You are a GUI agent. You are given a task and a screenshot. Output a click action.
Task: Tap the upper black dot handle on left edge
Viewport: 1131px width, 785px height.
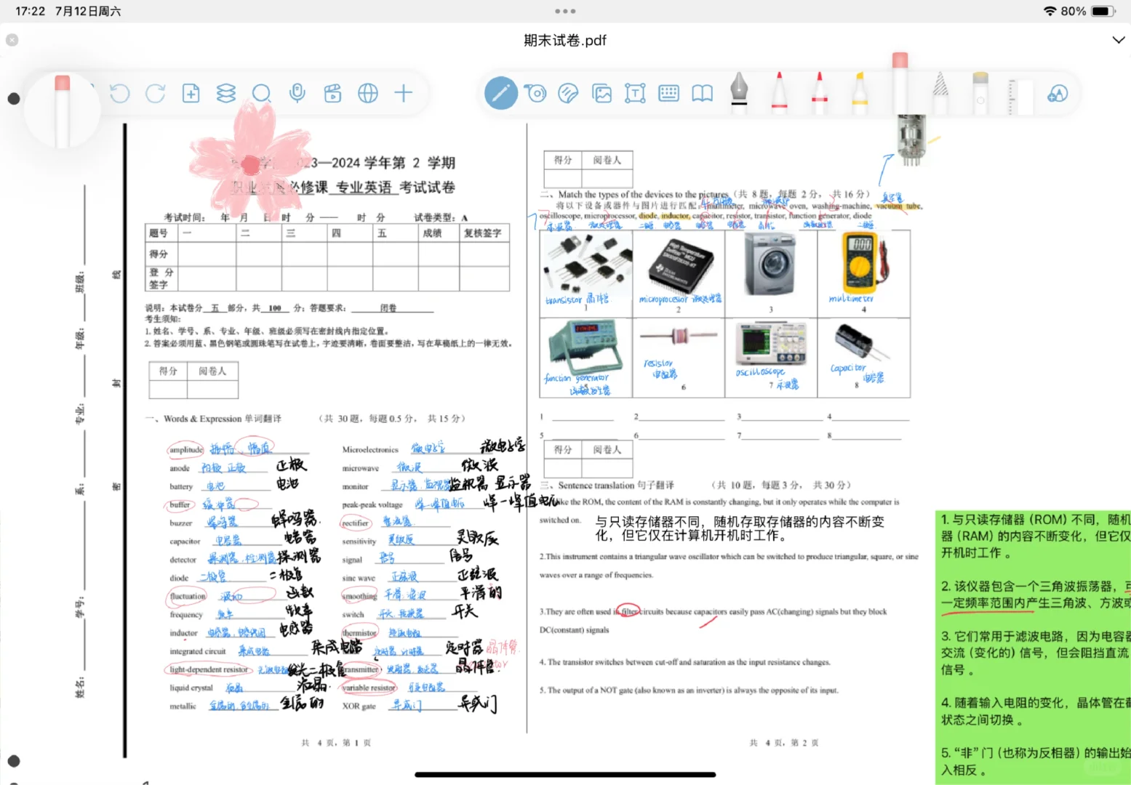pyautogui.click(x=13, y=99)
